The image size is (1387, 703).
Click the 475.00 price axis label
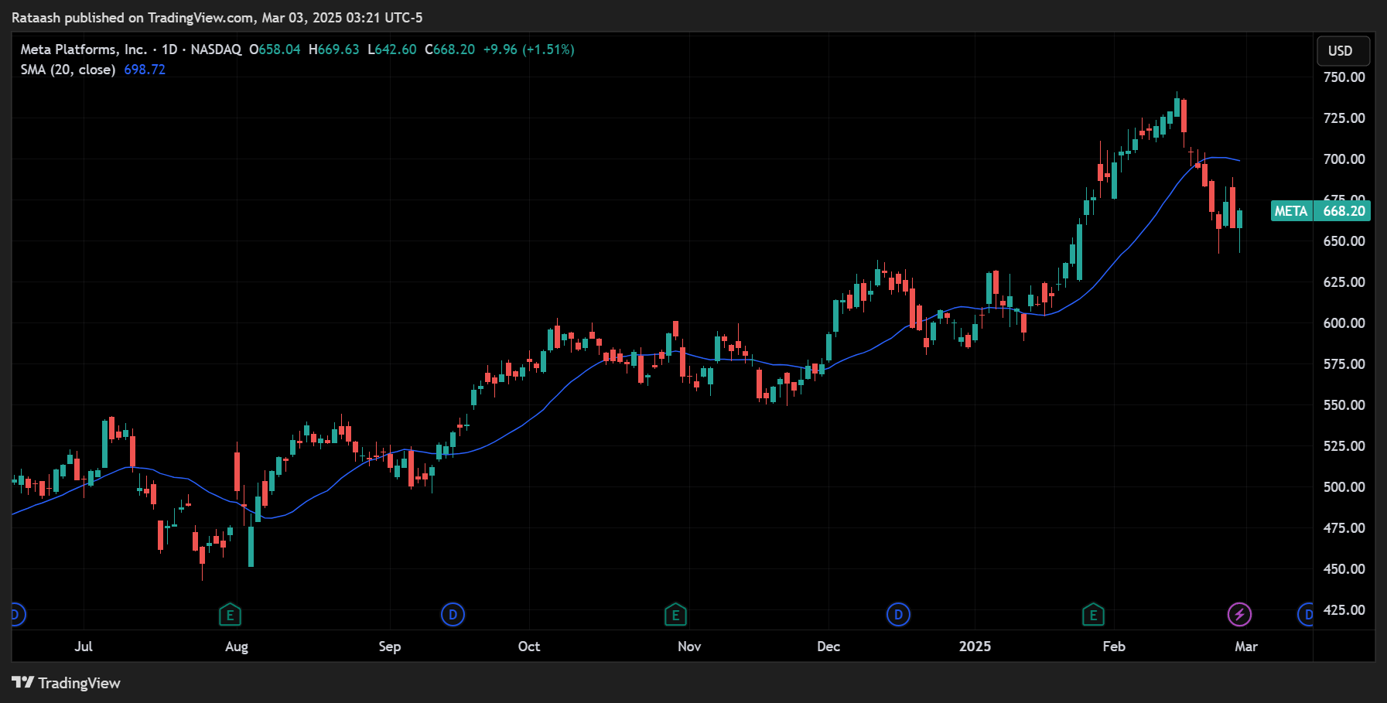coord(1344,528)
